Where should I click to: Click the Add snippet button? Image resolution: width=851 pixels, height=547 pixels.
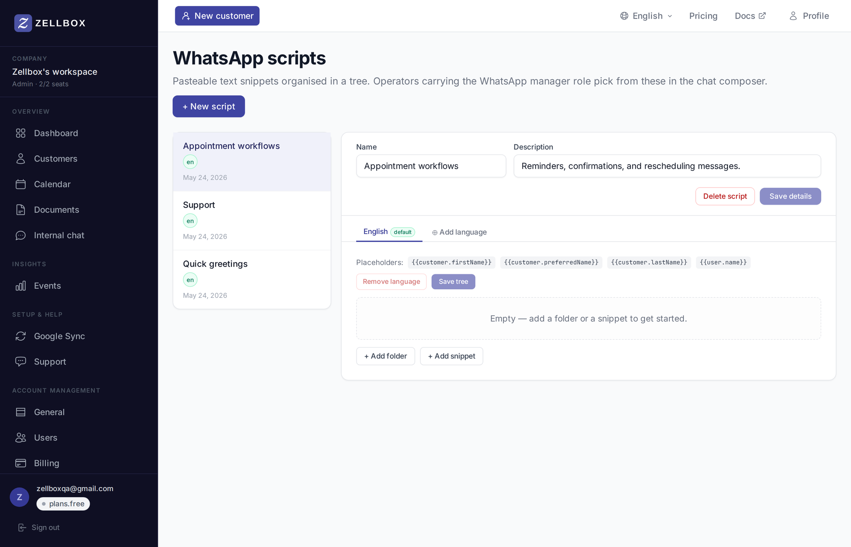tap(451, 356)
